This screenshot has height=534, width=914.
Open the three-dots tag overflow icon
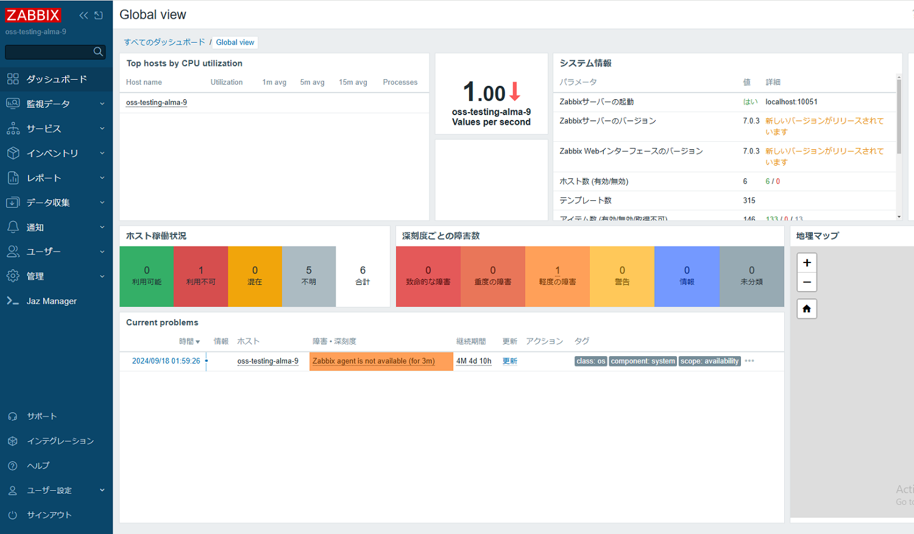[x=749, y=361]
